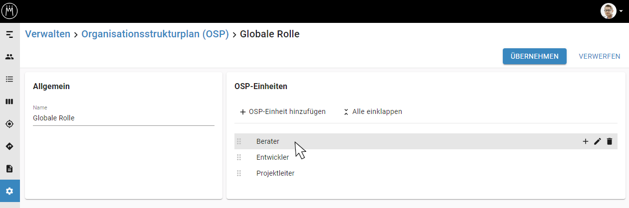Image resolution: width=629 pixels, height=208 pixels.
Task: Click the ÜBERNEHMEN button
Action: [535, 56]
